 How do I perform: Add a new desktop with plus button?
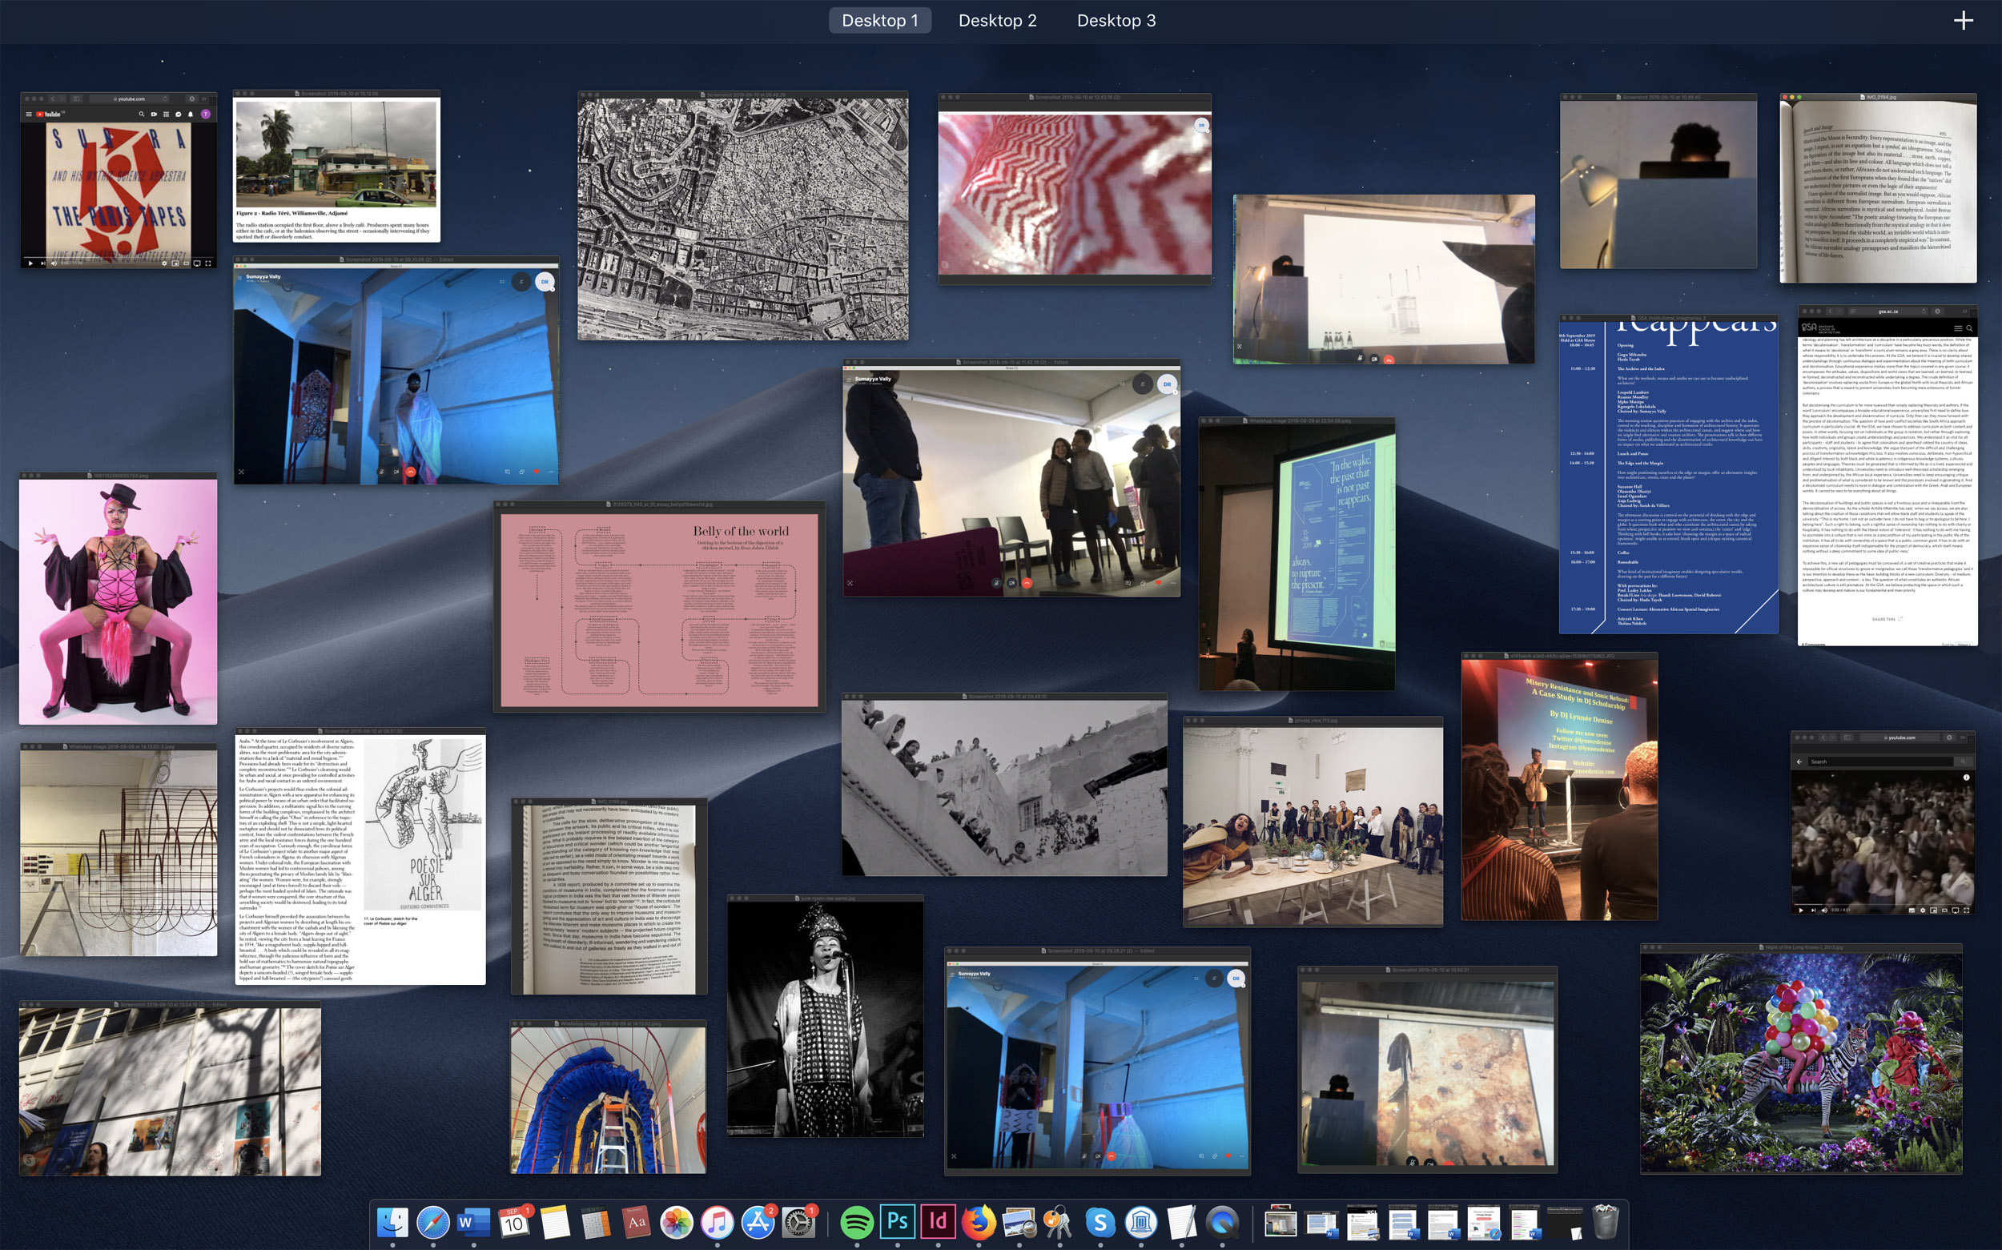click(1963, 21)
